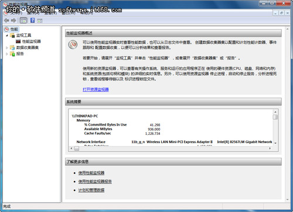293x212 pixels.
Task: Click the performance gauge icon in overview section
Action: (x=73, y=44)
